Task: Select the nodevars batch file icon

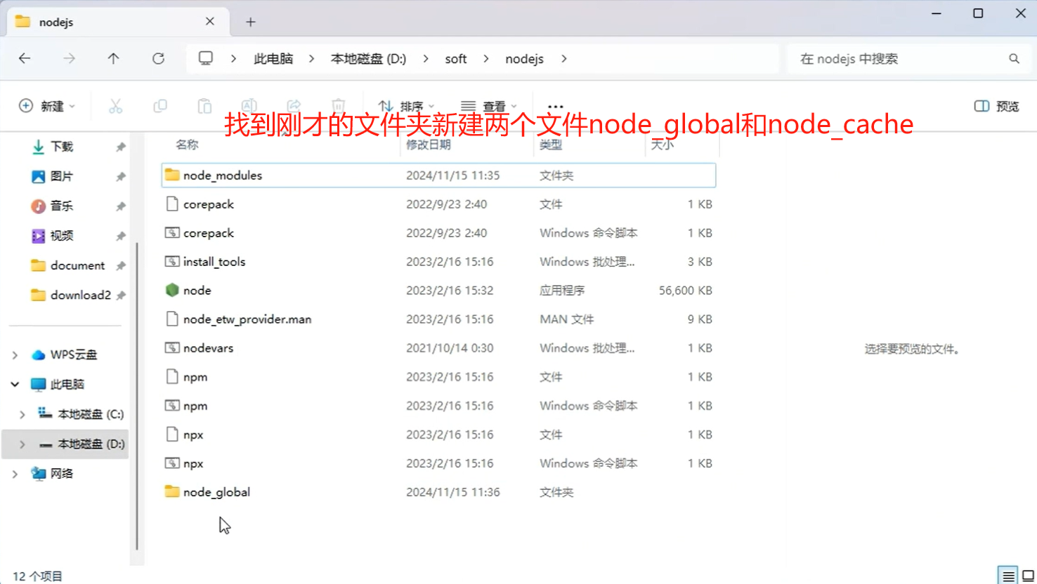Action: click(172, 347)
